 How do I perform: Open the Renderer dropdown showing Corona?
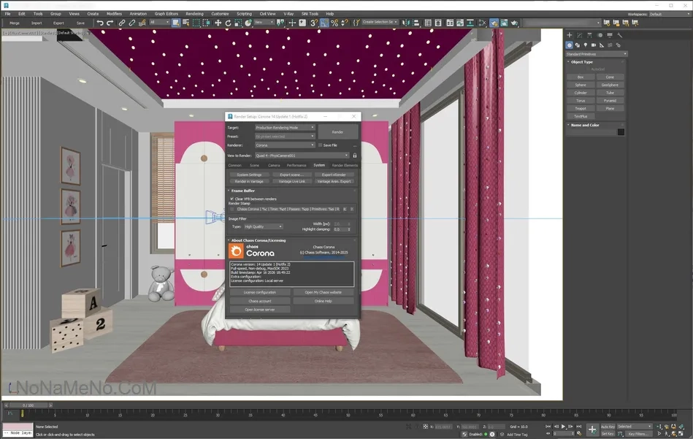[285, 145]
